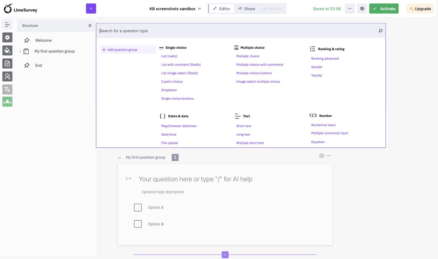Open the participants sidebar icon
The width and height of the screenshot is (438, 259).
click(x=7, y=76)
